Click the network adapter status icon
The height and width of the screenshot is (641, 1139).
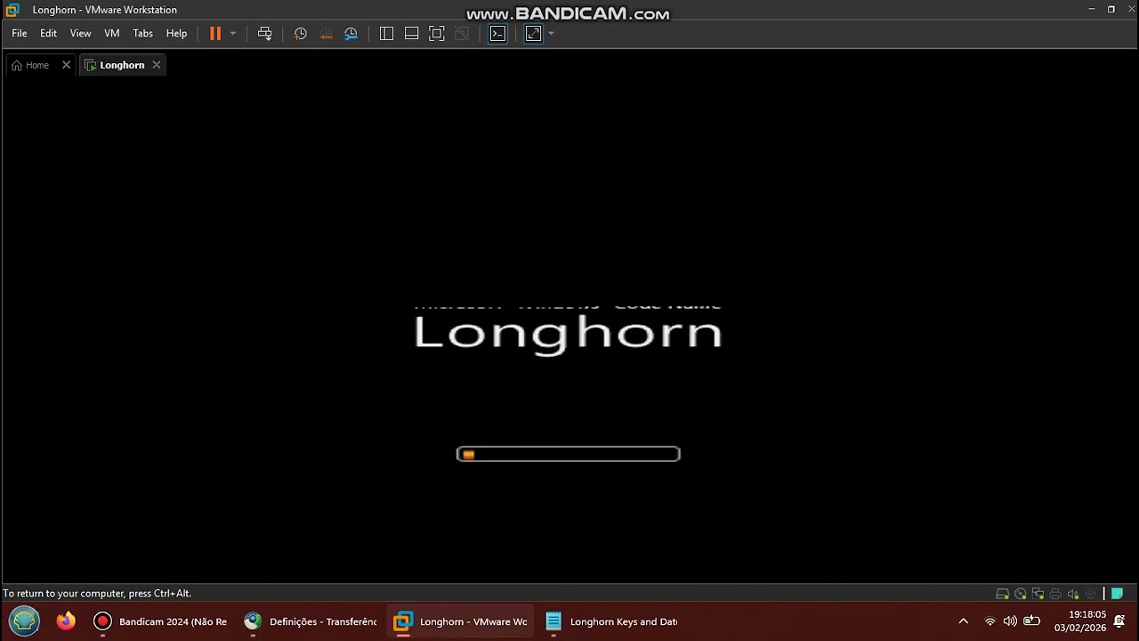pyautogui.click(x=1038, y=594)
